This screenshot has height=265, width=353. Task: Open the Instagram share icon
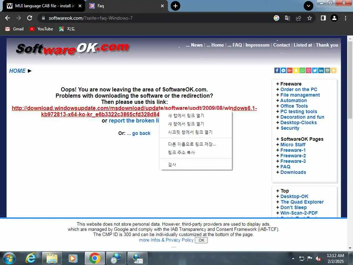309,70
